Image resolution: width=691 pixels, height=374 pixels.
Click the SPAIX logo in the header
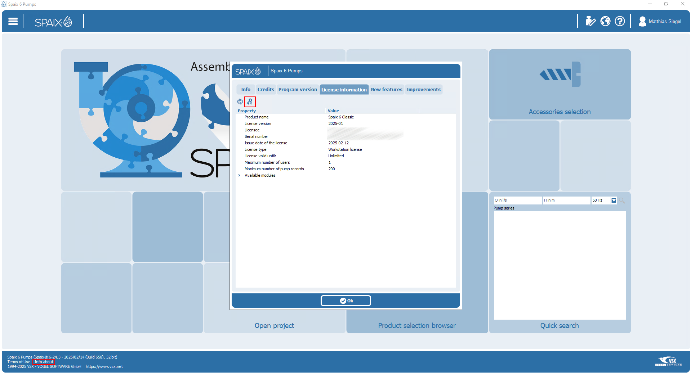pos(53,22)
